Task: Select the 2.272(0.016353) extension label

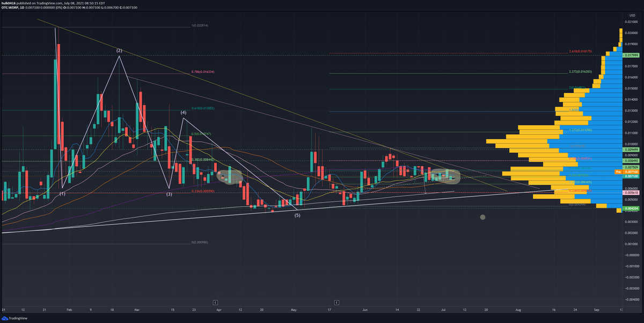Action: (581, 71)
